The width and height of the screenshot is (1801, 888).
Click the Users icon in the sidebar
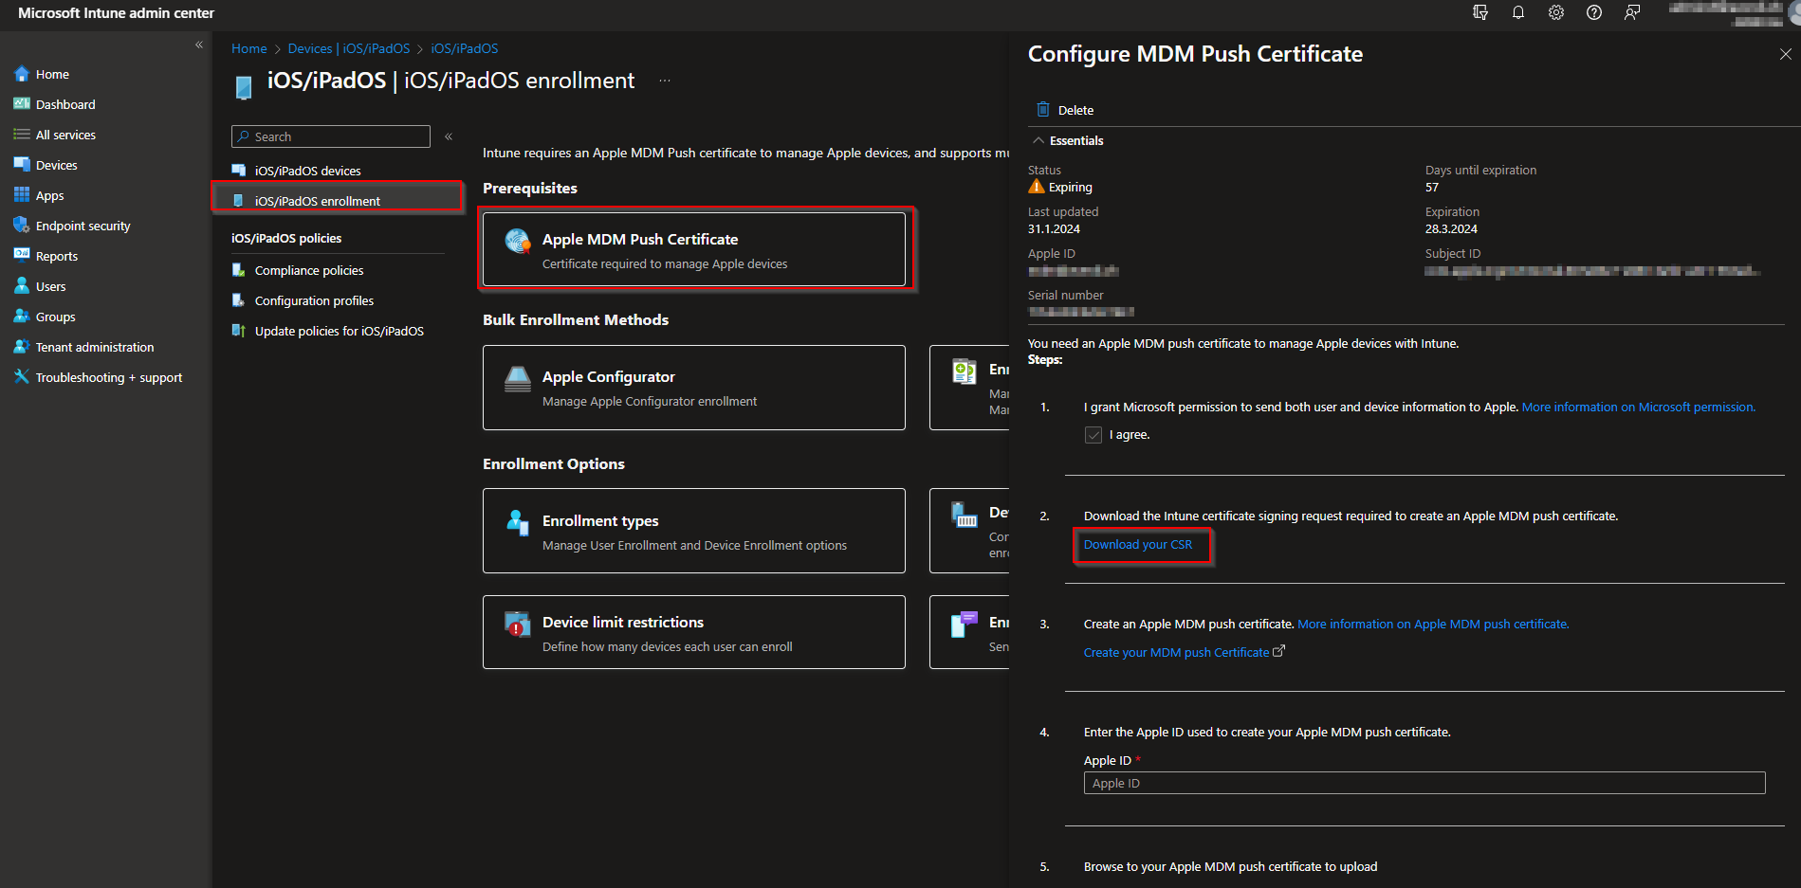coord(21,286)
